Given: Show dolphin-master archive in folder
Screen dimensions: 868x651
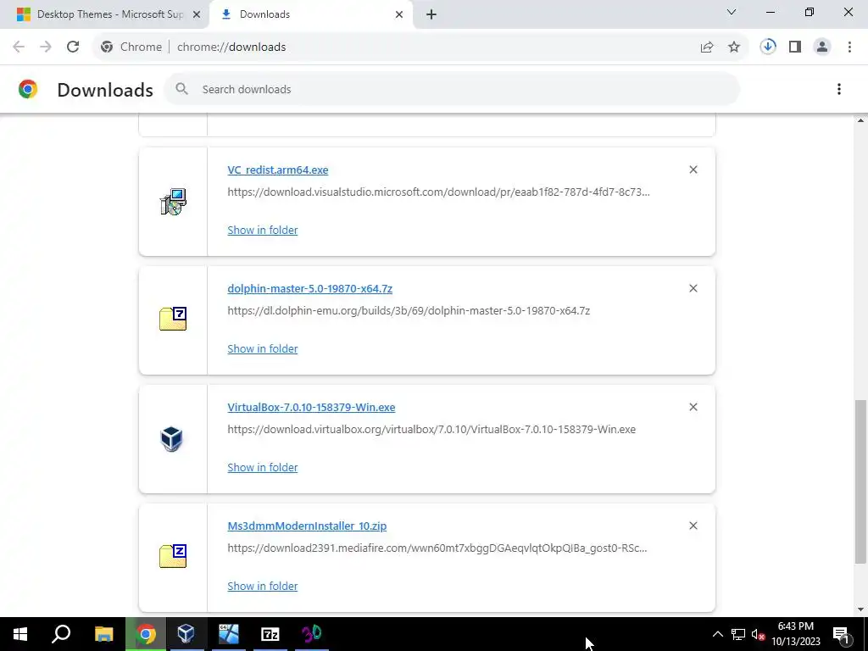Looking at the screenshot, I should click(263, 348).
